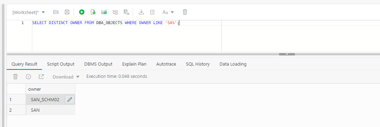The width and height of the screenshot is (380, 127).
Task: Collapse editor pane using splitter arrow handle
Action: coord(287,54)
